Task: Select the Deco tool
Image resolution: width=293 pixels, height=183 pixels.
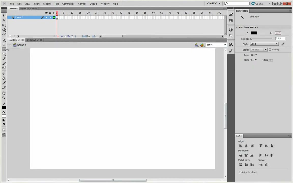Action: 4,68
